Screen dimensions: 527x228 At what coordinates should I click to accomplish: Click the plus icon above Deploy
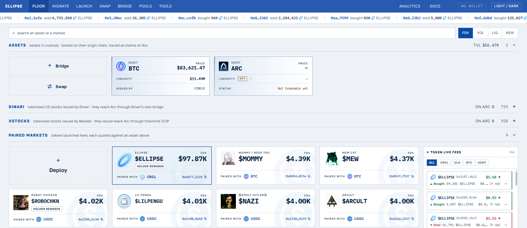58,161
